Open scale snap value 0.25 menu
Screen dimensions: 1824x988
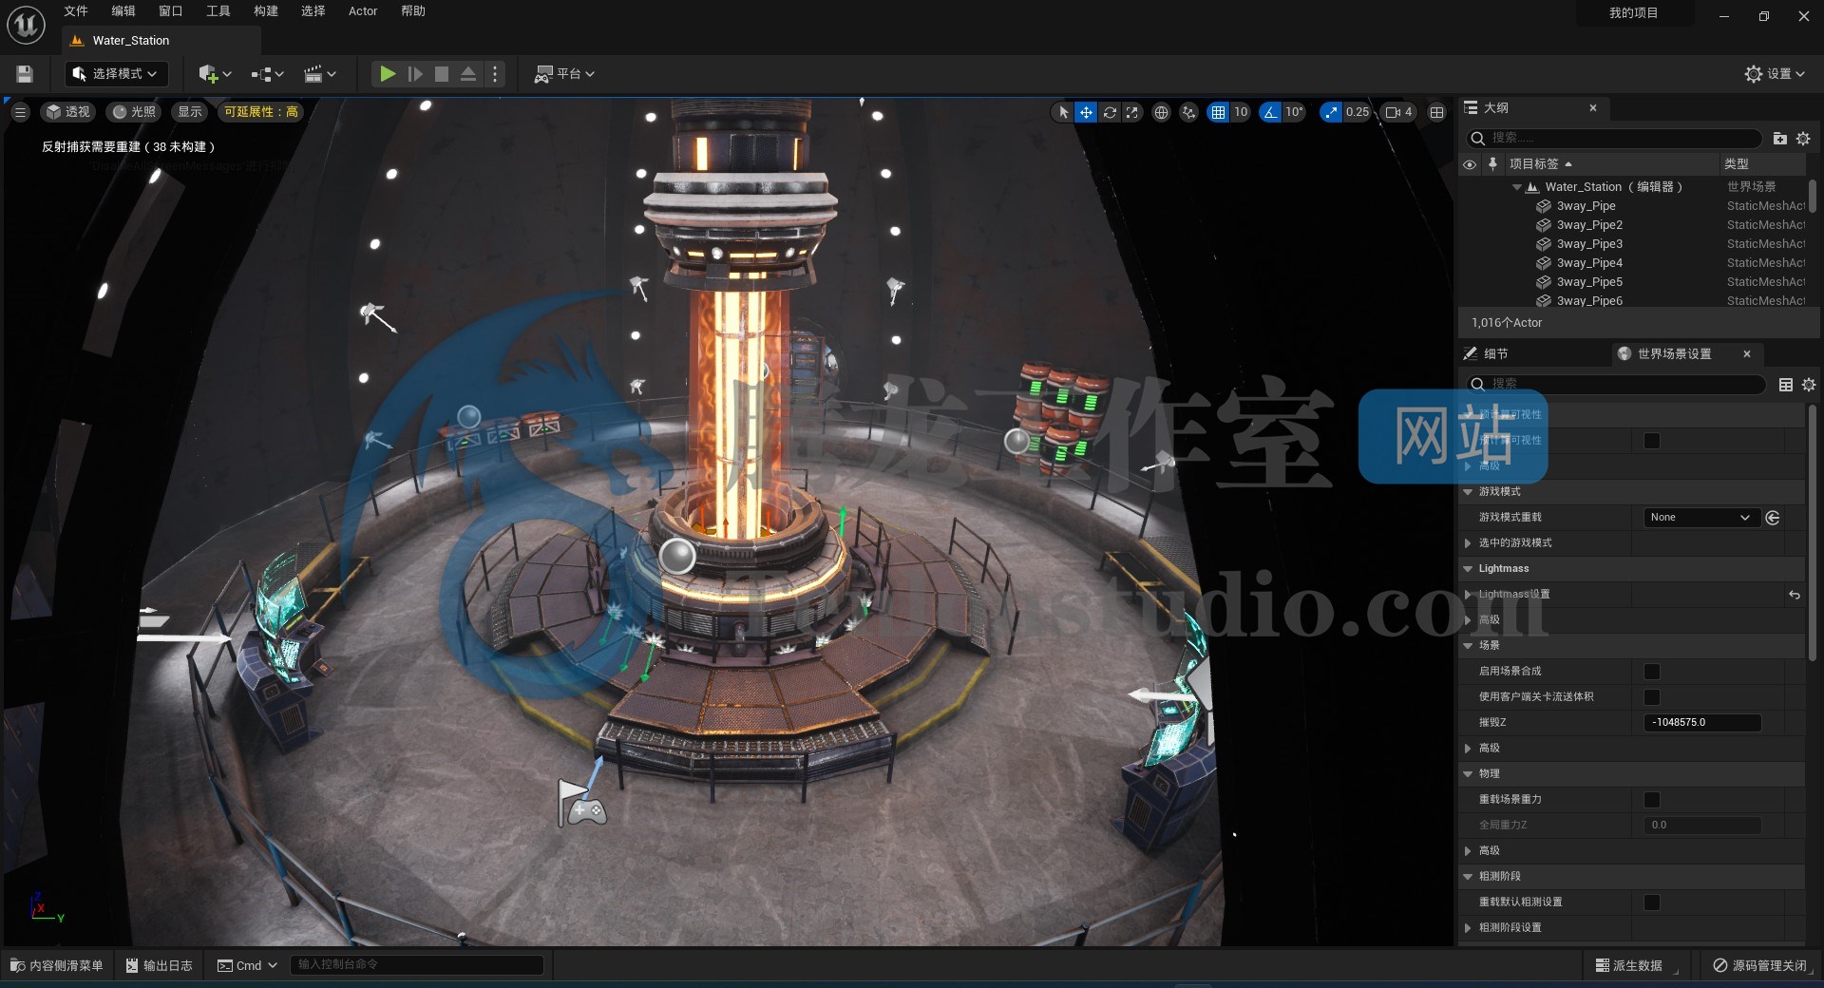[1358, 112]
